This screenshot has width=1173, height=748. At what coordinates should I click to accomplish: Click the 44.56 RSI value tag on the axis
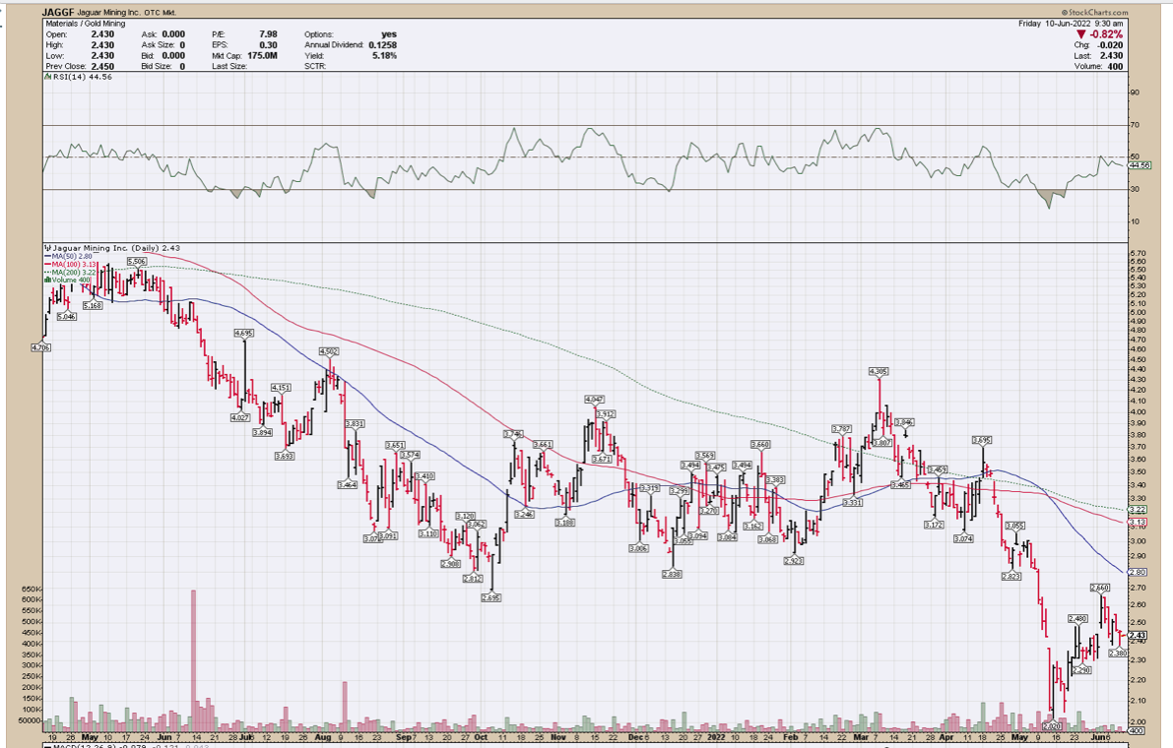click(1140, 165)
